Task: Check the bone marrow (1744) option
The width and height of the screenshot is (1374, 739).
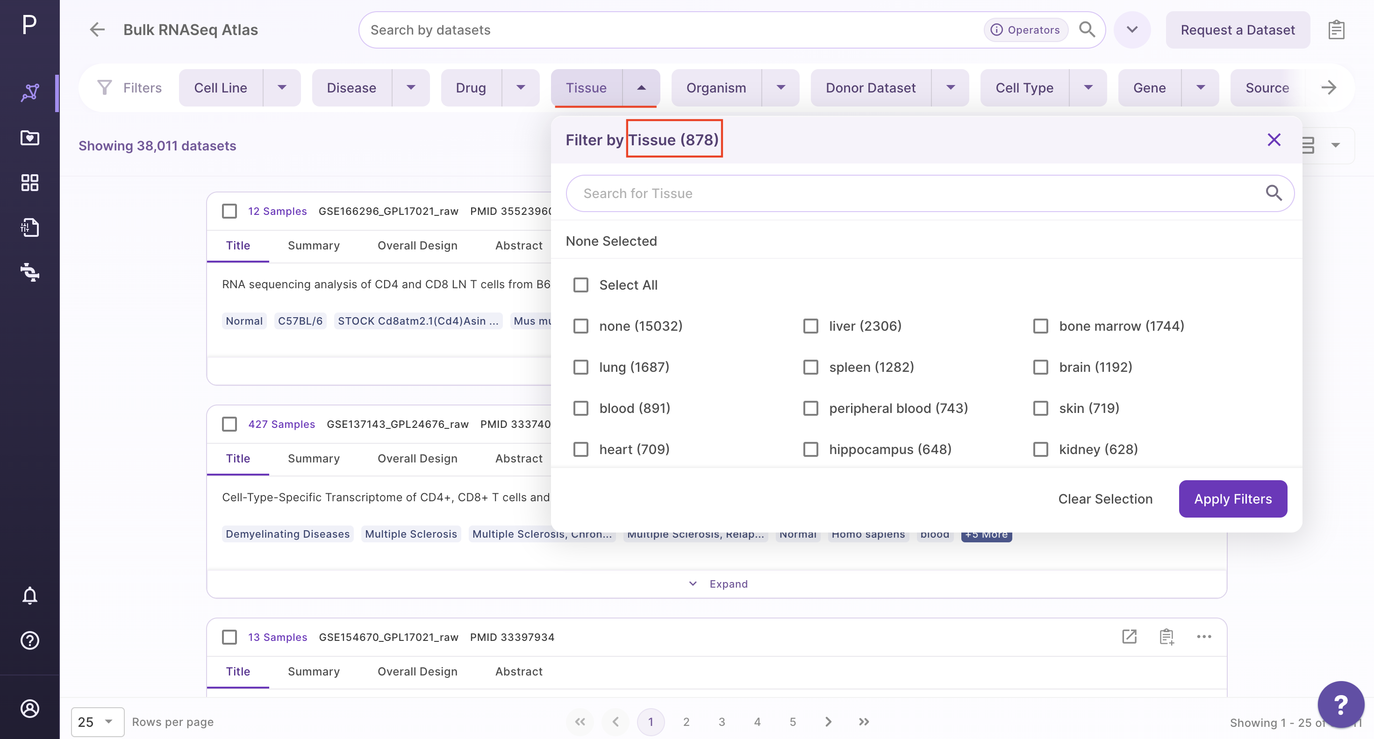Action: click(x=1041, y=327)
